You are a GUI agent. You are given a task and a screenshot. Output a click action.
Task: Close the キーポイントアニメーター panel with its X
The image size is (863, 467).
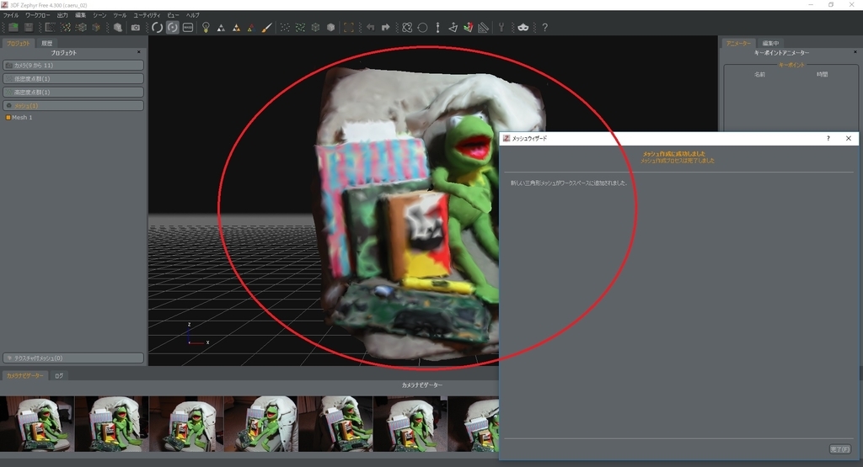[x=855, y=52]
